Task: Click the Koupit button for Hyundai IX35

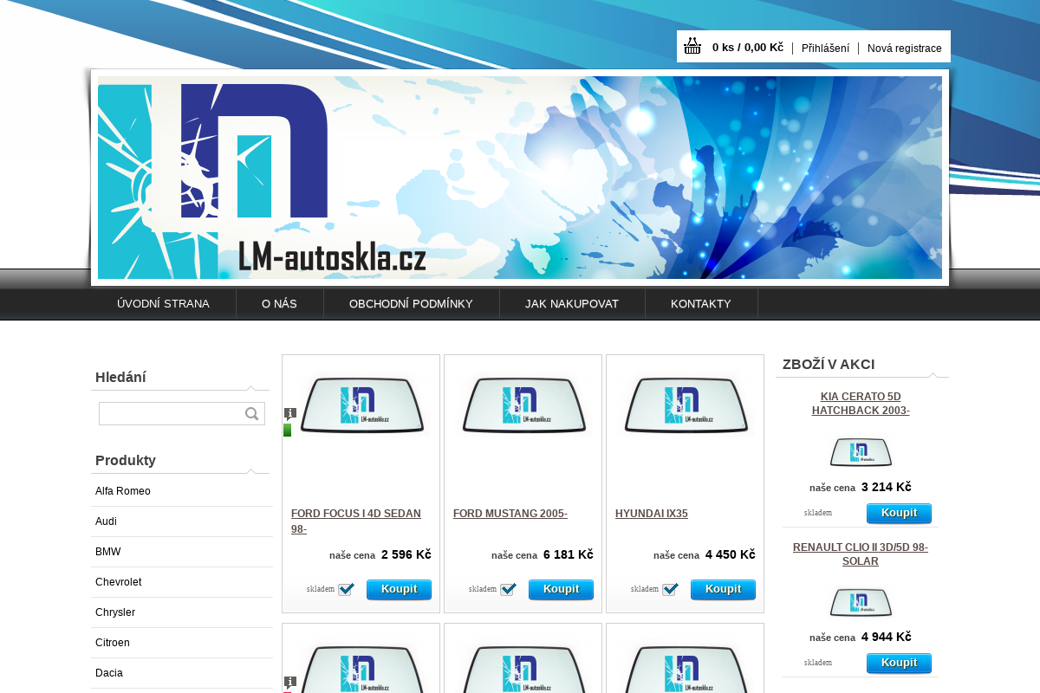Action: tap(723, 589)
